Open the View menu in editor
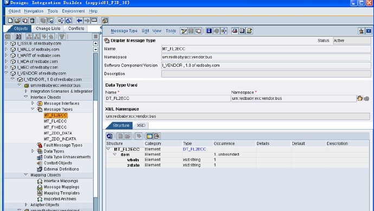Viewport: 374px width, 211px height. (x=157, y=31)
